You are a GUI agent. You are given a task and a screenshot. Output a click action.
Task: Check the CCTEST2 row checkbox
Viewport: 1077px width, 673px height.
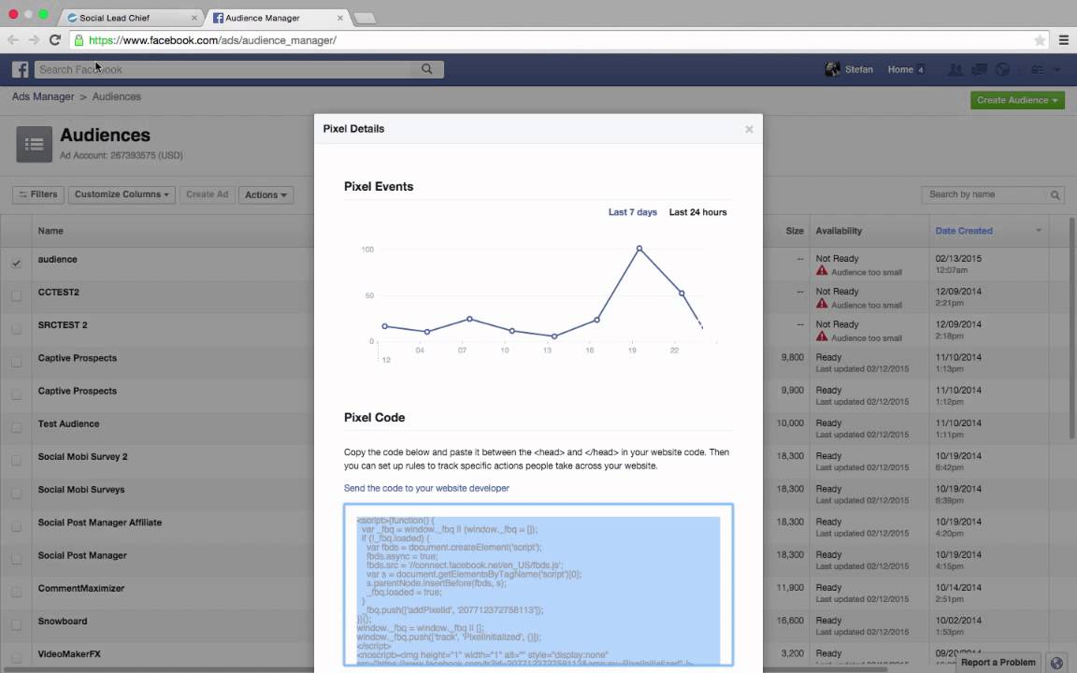coord(17,296)
